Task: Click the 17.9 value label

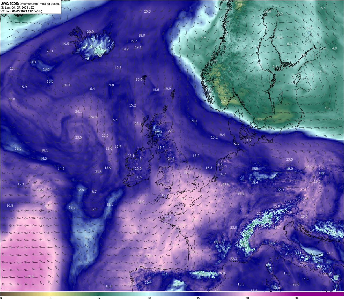Action: (94, 209)
